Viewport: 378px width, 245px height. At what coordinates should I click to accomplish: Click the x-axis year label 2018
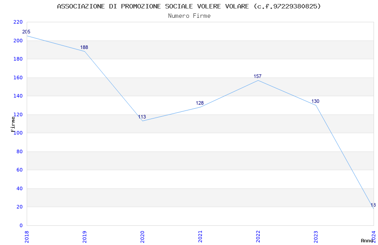[27, 237]
